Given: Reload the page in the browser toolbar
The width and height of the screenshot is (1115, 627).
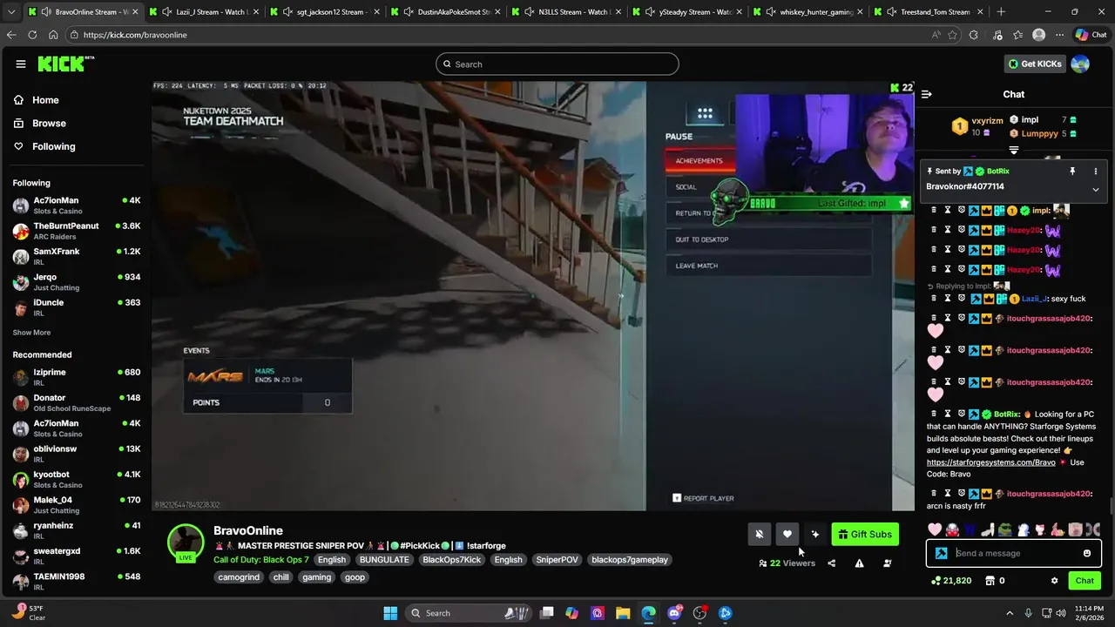Looking at the screenshot, I should pyautogui.click(x=32, y=35).
